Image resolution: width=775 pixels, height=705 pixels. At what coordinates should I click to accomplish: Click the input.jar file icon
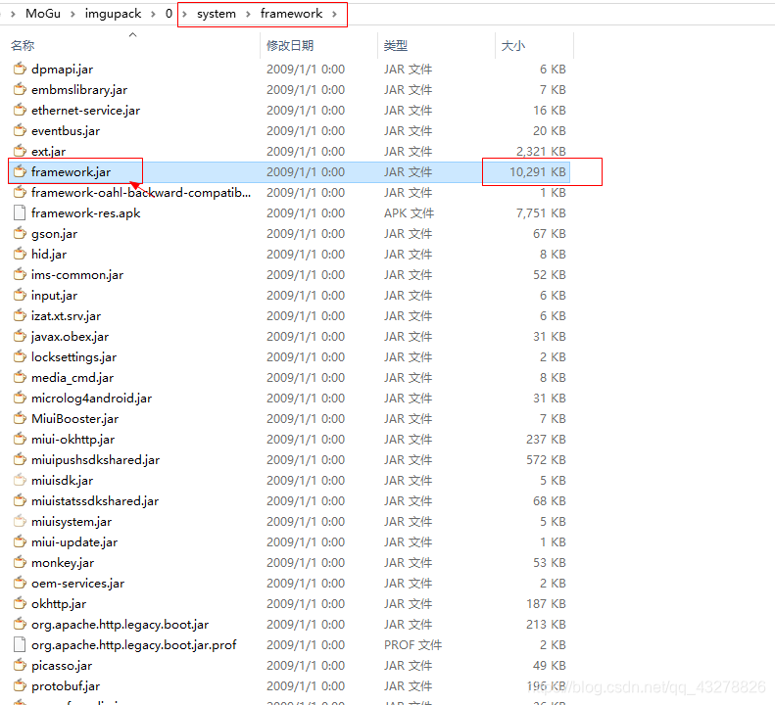pos(20,295)
